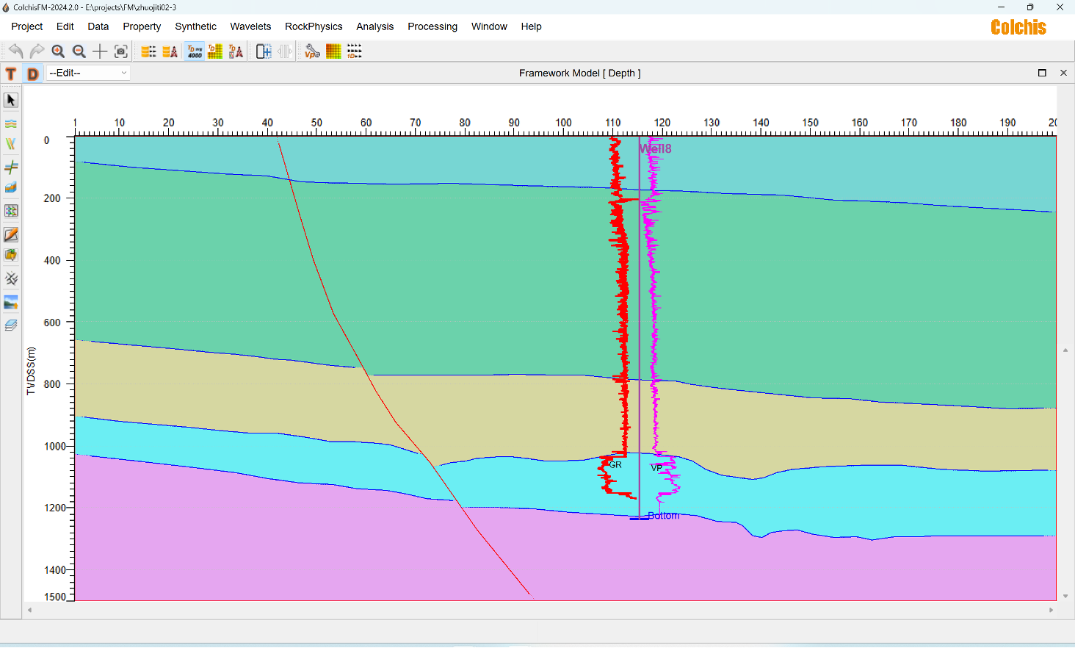
Task: Open the --Edit-- dropdown
Action: 88,73
